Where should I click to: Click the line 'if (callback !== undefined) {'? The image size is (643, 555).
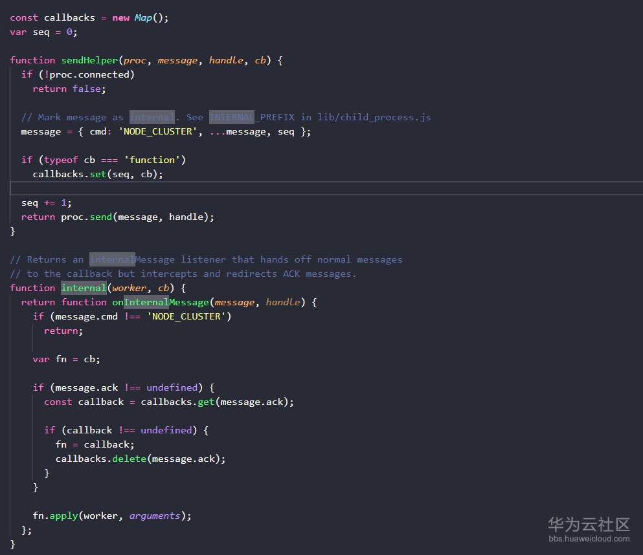click(x=126, y=430)
